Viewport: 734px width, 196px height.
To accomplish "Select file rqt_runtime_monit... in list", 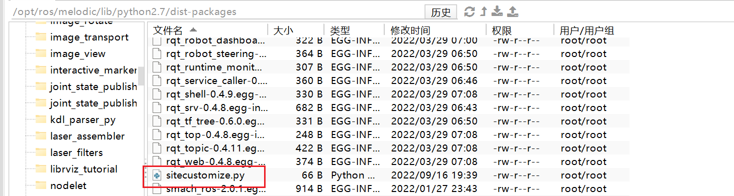I will (214, 67).
